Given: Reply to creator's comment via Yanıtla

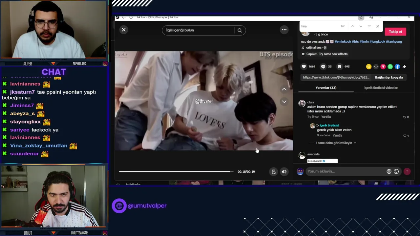Looking at the screenshot, I should point(337,135).
